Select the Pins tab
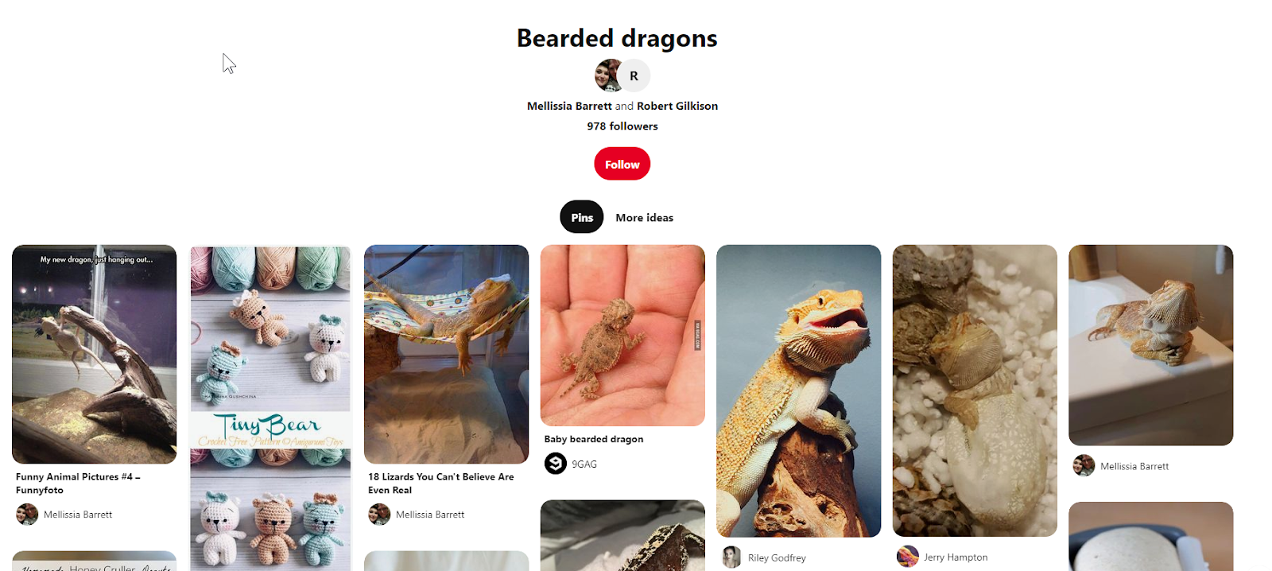Image resolution: width=1272 pixels, height=571 pixels. pos(582,217)
